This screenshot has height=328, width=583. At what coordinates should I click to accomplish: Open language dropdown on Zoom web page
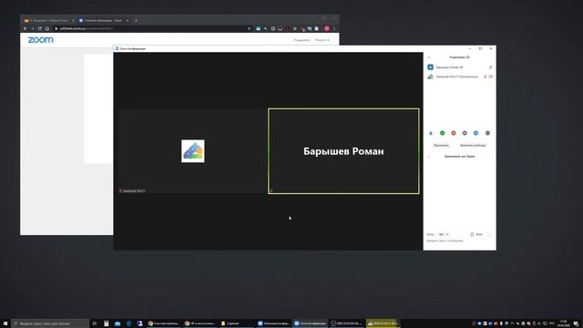click(322, 40)
